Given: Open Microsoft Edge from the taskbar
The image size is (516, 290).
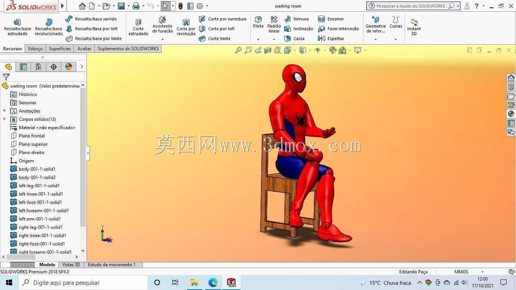Looking at the screenshot, I should coord(213,282).
